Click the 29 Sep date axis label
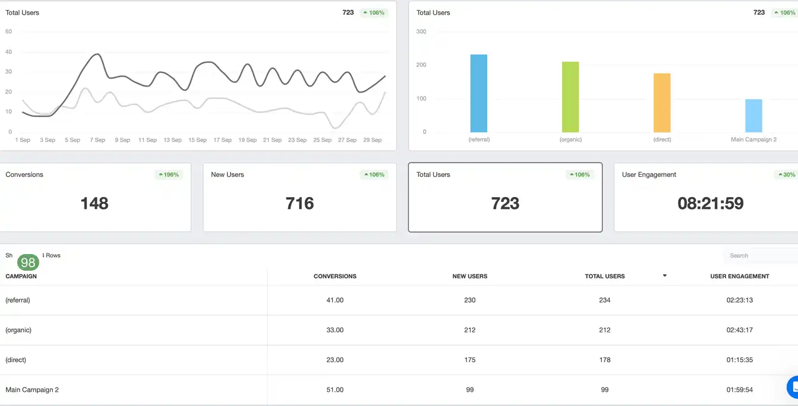This screenshot has height=406, width=798. pyautogui.click(x=373, y=140)
